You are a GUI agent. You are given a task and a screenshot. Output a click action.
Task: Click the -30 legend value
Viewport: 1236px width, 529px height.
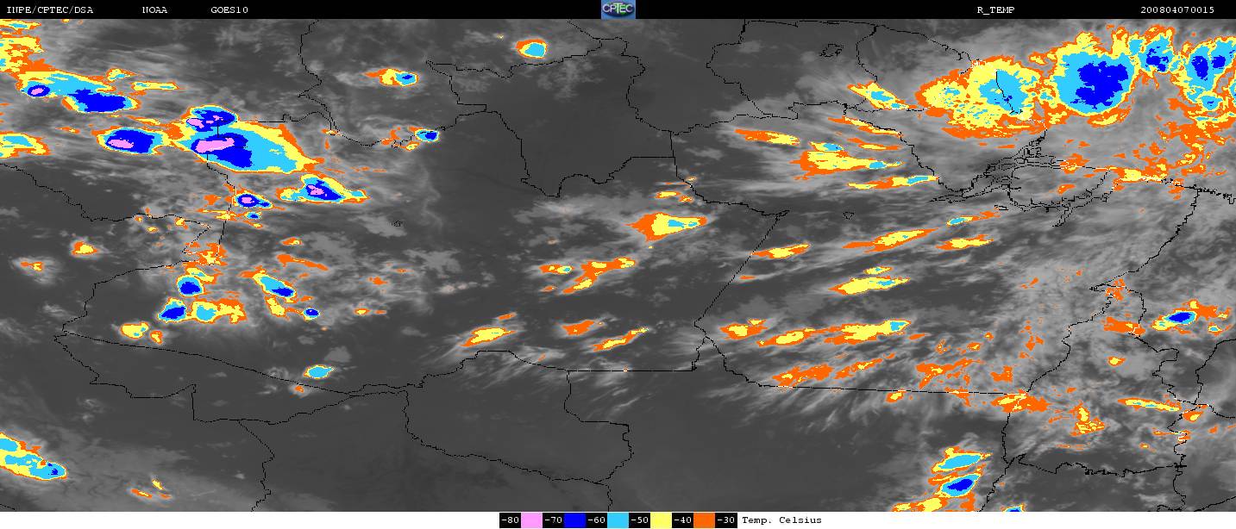click(726, 520)
